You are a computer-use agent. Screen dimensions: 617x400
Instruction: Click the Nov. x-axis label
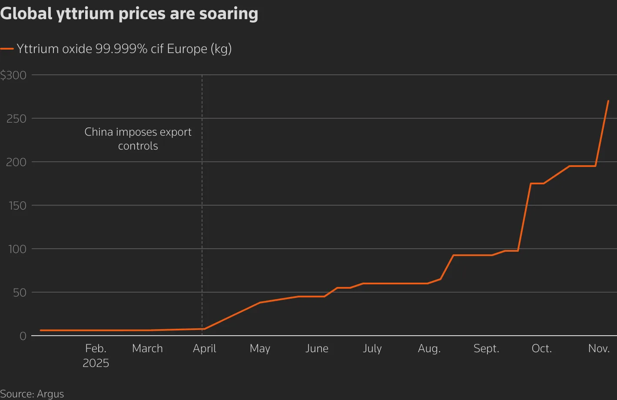(599, 349)
